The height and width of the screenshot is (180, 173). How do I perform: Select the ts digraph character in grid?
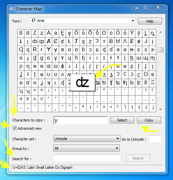[104, 83]
